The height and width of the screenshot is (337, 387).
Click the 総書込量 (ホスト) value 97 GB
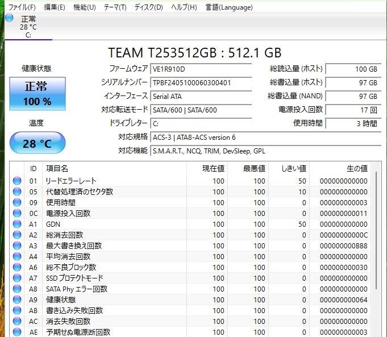coord(353,82)
